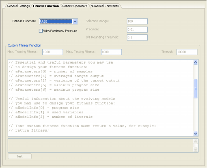Image resolution: width=207 pixels, height=168 pixels.
Task: Click the 'aParameters[5] = minimum program size' line
Action: pyautogui.click(x=54, y=85)
